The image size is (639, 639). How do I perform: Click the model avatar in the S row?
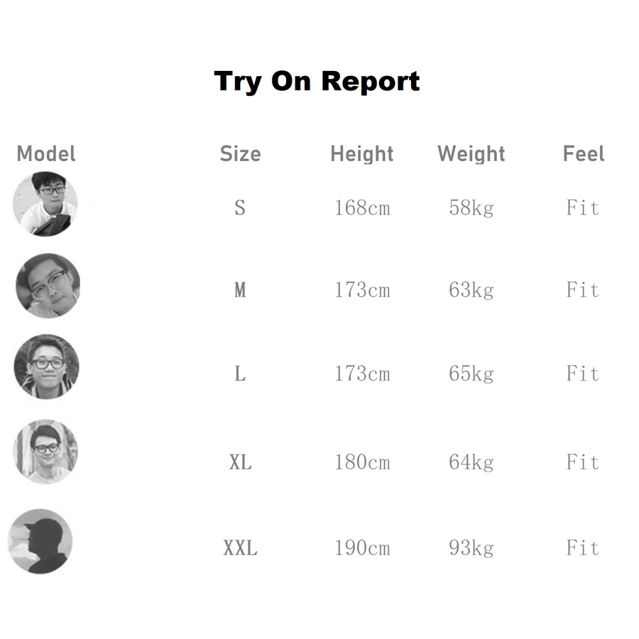[x=45, y=204]
